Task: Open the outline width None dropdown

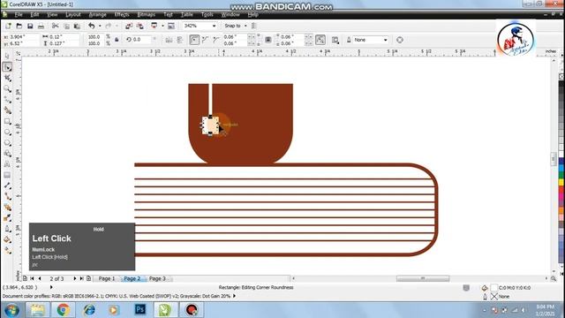Action: (x=386, y=40)
